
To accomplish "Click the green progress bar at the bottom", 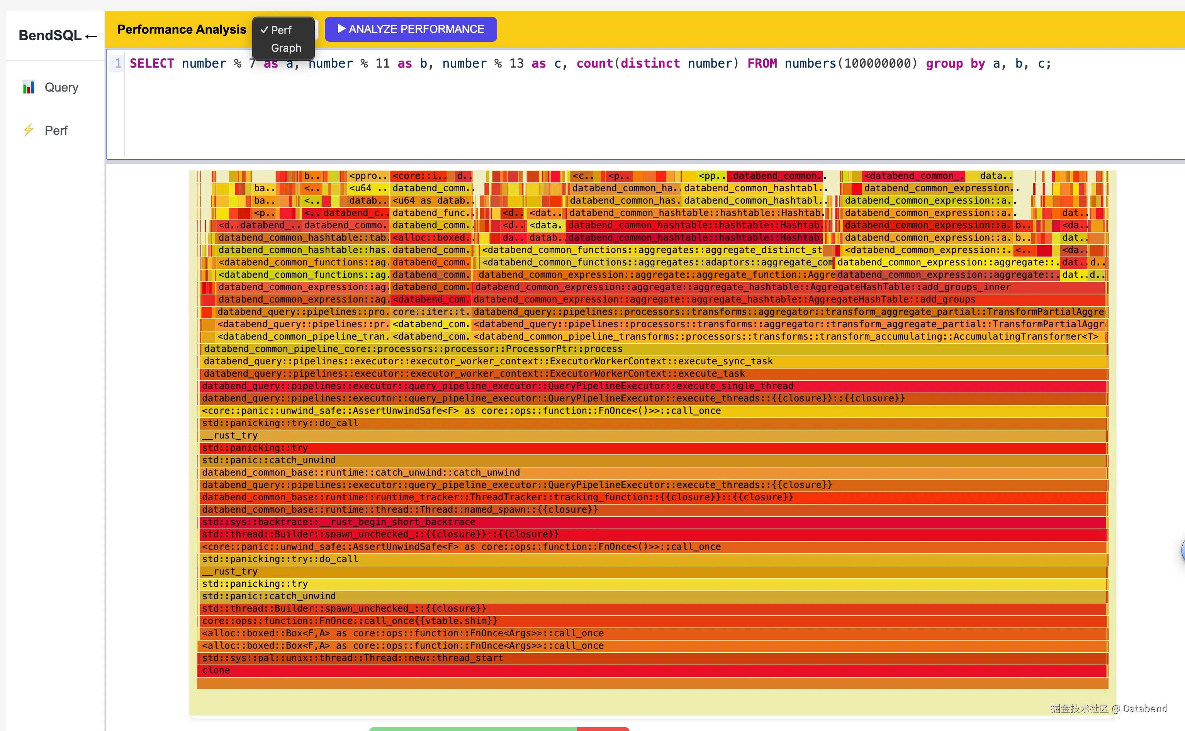I will (473, 728).
